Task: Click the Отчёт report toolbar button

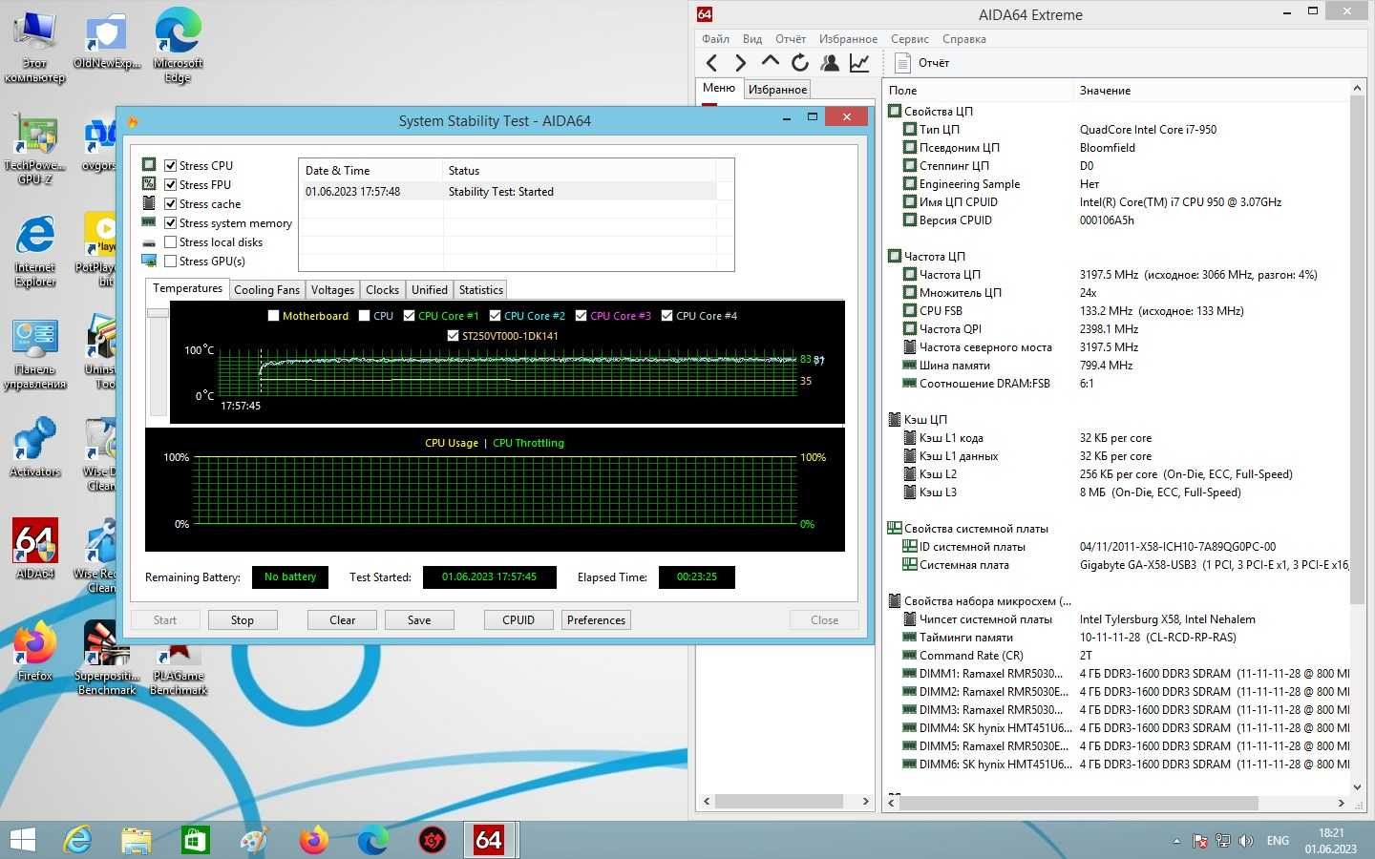Action: click(922, 63)
